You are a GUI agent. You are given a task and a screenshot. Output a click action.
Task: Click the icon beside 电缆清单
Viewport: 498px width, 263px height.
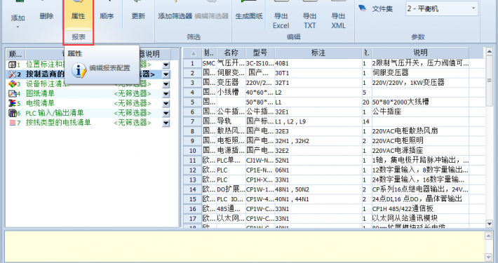coord(12,103)
